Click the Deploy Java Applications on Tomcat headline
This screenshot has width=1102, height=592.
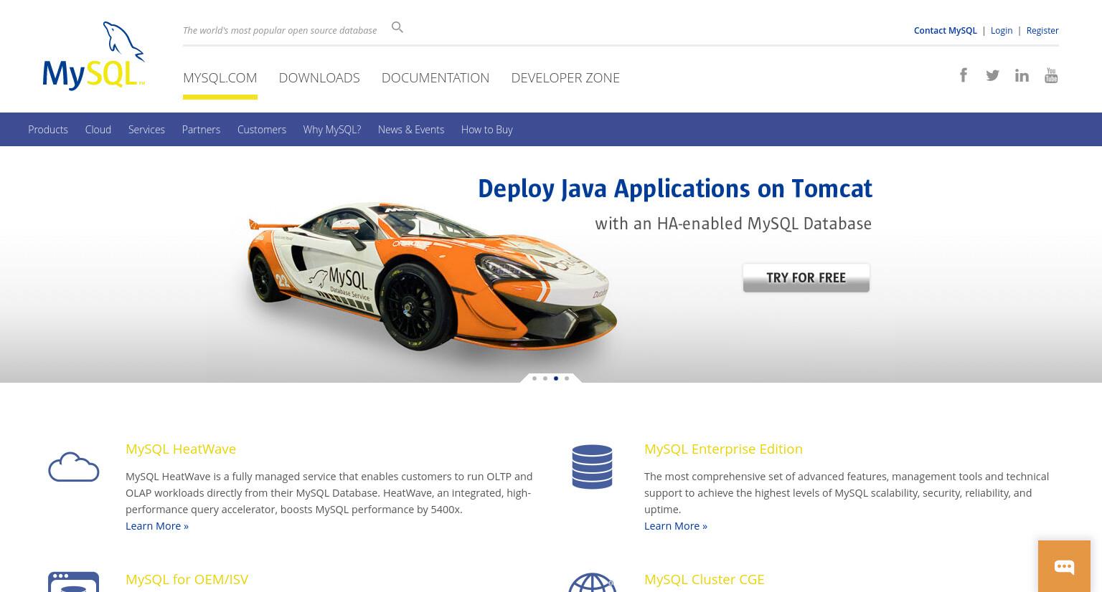pyautogui.click(x=675, y=188)
